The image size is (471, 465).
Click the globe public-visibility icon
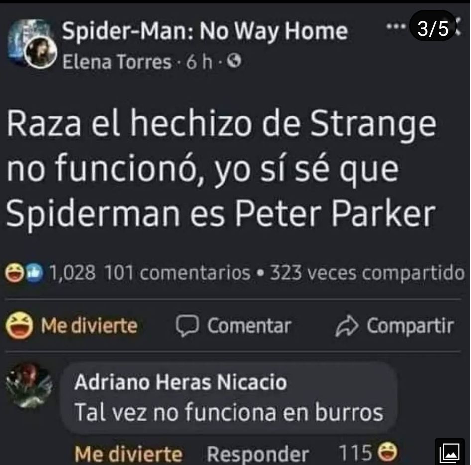click(x=234, y=61)
